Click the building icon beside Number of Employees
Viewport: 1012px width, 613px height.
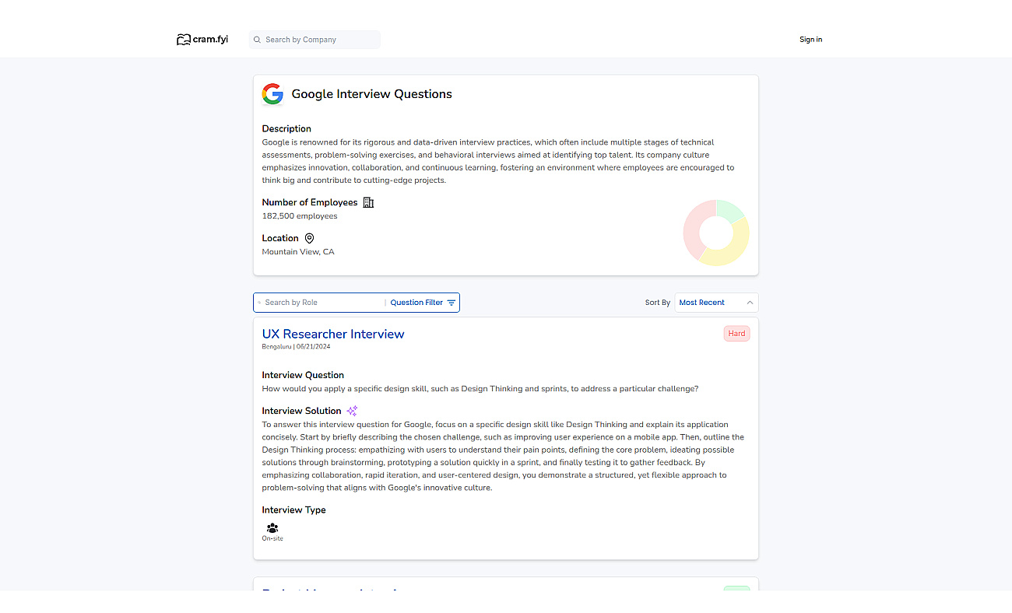pos(369,202)
